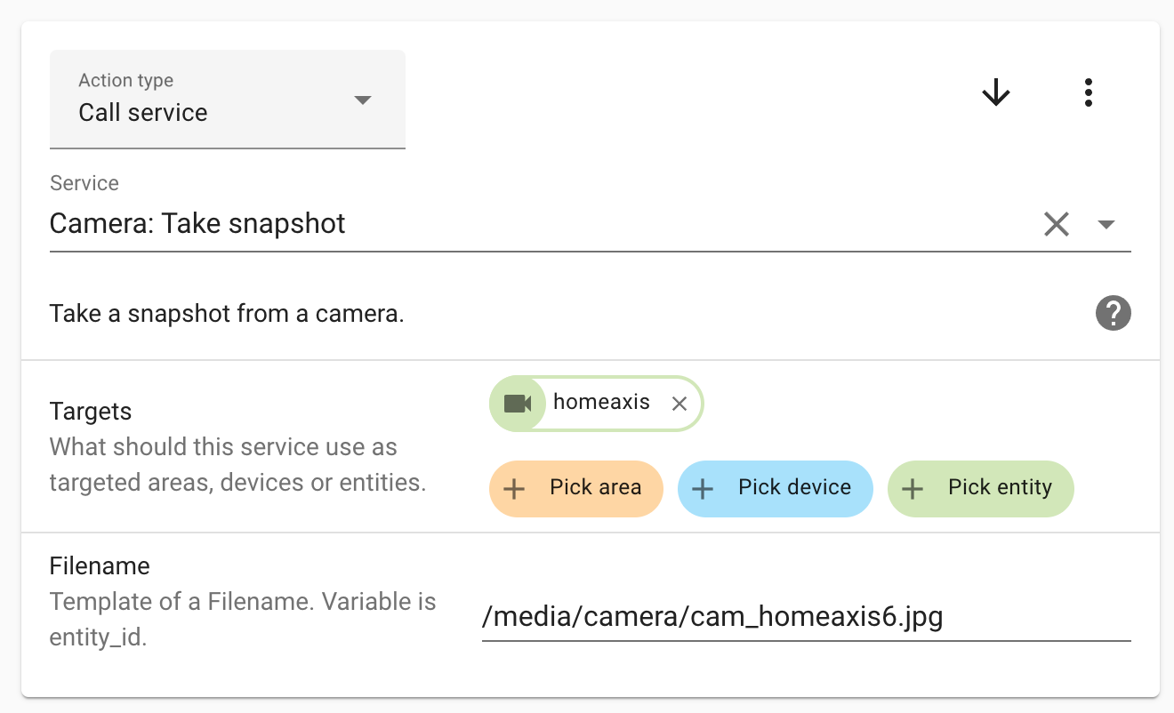Image resolution: width=1174 pixels, height=713 pixels.
Task: Click the plus icon on Pick device
Action: click(x=703, y=488)
